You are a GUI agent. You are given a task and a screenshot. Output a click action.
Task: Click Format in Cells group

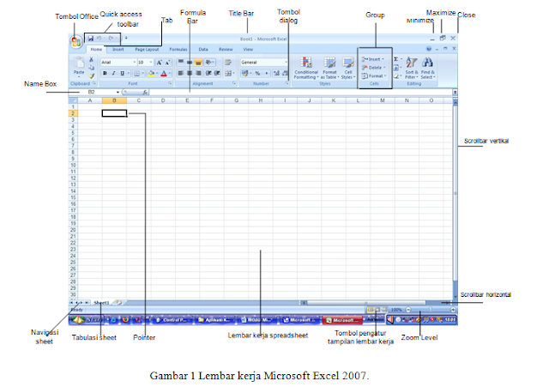[x=374, y=76]
